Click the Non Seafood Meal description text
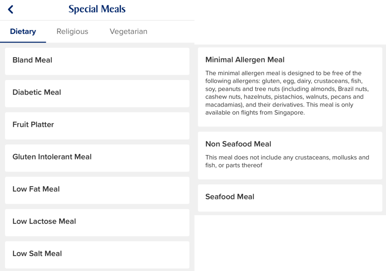The image size is (386, 271). coord(286,161)
